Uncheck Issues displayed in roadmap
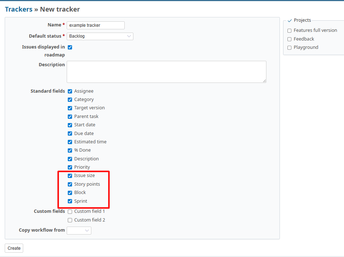 [x=70, y=47]
